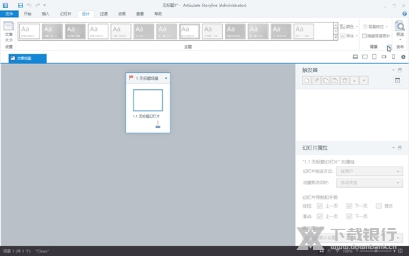Open the variables manager in Triggers panel
This screenshot has width=409, height=256.
397,80
